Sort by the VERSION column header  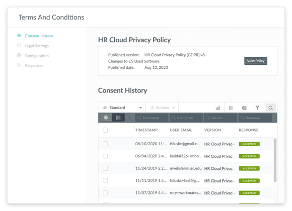tap(212, 130)
